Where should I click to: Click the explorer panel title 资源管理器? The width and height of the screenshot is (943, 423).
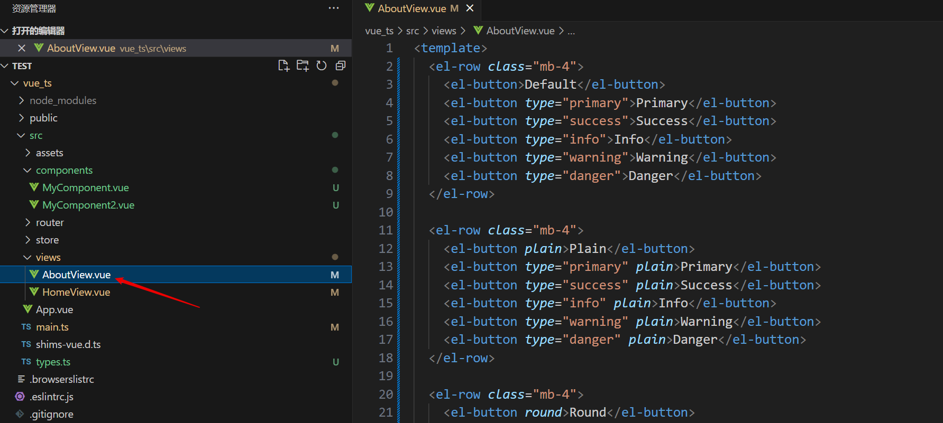pos(34,8)
